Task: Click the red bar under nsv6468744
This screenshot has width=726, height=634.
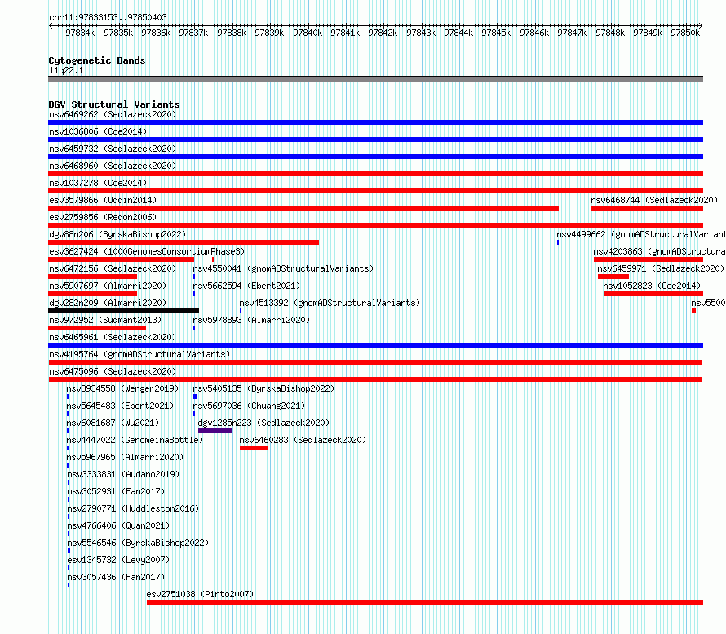Action: point(648,208)
